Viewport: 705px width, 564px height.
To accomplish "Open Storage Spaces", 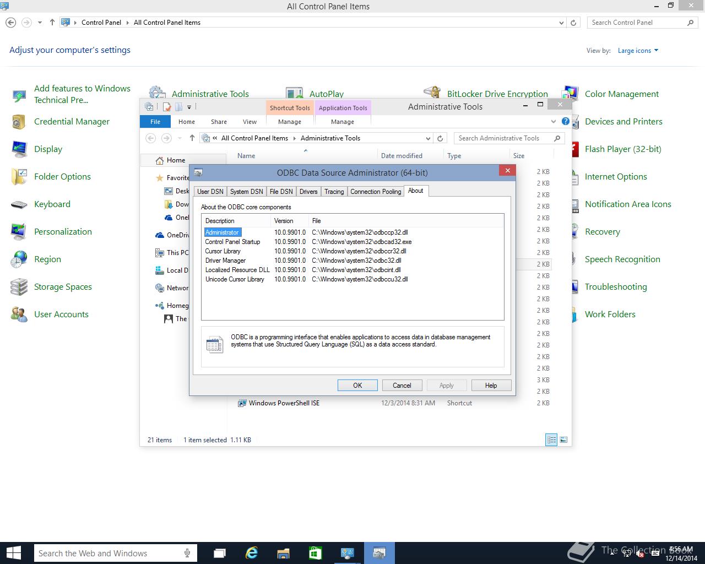I will [63, 287].
